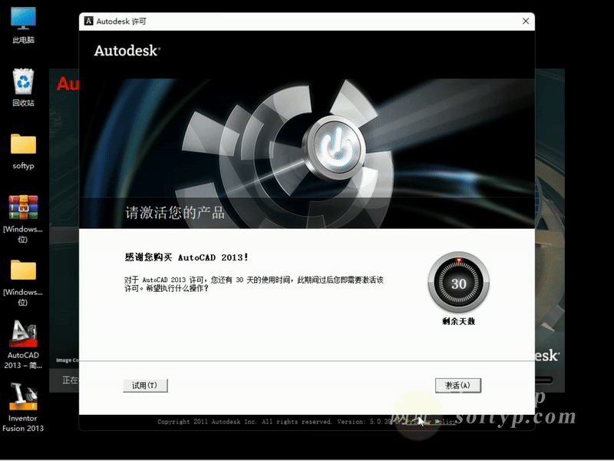Click the 剩余天数 label

coord(458,321)
